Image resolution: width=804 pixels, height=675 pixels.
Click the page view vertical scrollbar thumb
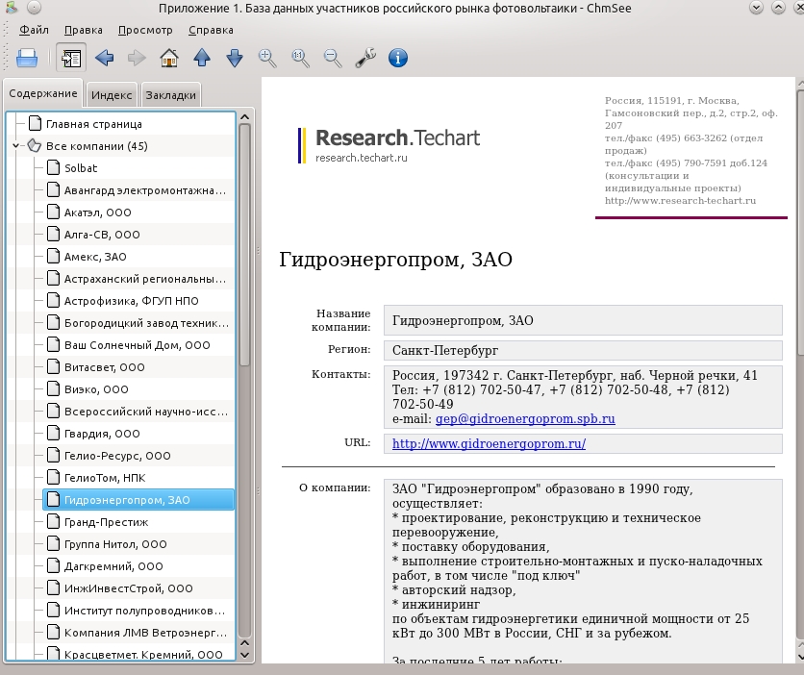pyautogui.click(x=800, y=222)
